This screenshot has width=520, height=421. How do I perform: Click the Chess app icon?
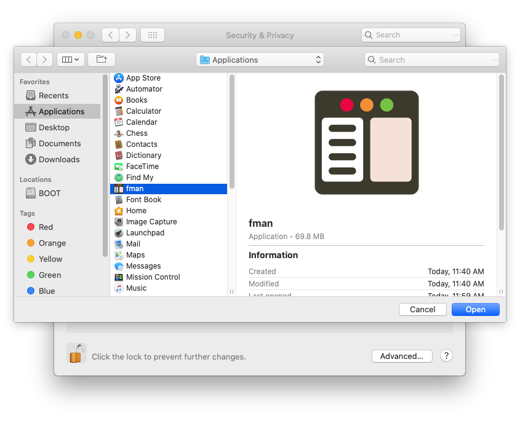click(x=119, y=133)
